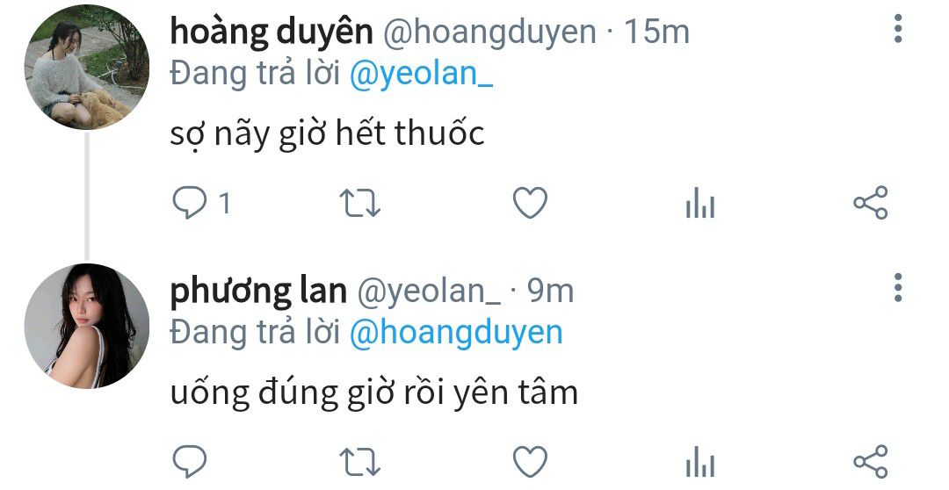Screen dimensions: 949x490
Task: Open the @hoangduyen mention link in the second tweet
Action: point(456,334)
